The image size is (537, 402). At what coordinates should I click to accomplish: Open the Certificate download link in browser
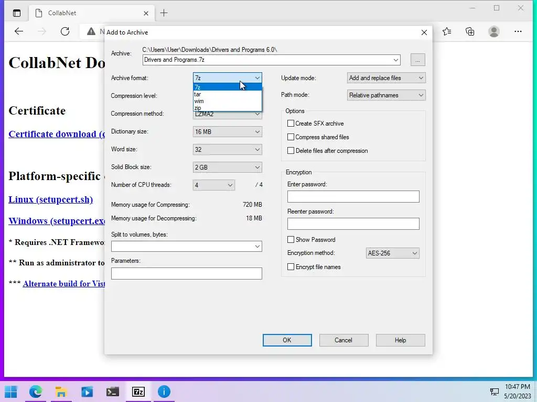(x=57, y=134)
